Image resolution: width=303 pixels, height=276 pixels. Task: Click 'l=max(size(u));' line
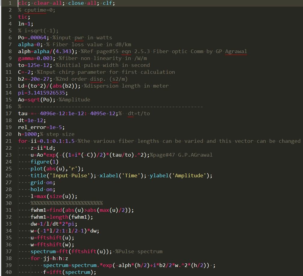(54, 196)
